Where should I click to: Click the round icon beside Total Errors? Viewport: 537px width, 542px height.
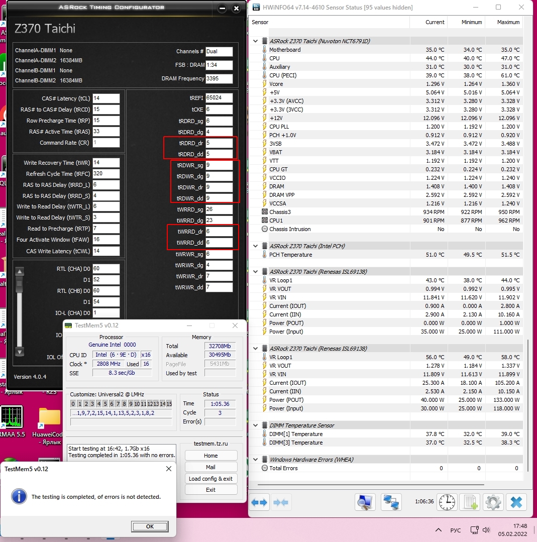coord(265,468)
